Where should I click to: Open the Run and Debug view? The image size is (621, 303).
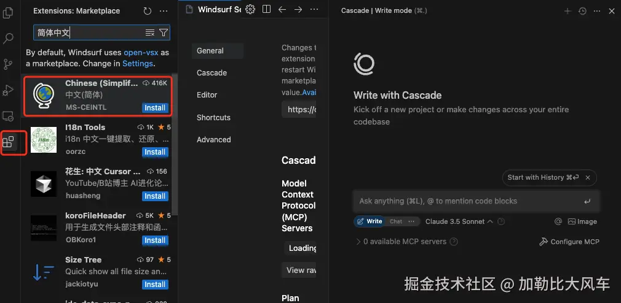pyautogui.click(x=8, y=90)
